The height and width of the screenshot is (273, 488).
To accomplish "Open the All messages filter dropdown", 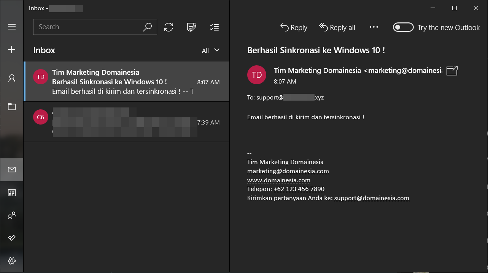I will pyautogui.click(x=210, y=50).
